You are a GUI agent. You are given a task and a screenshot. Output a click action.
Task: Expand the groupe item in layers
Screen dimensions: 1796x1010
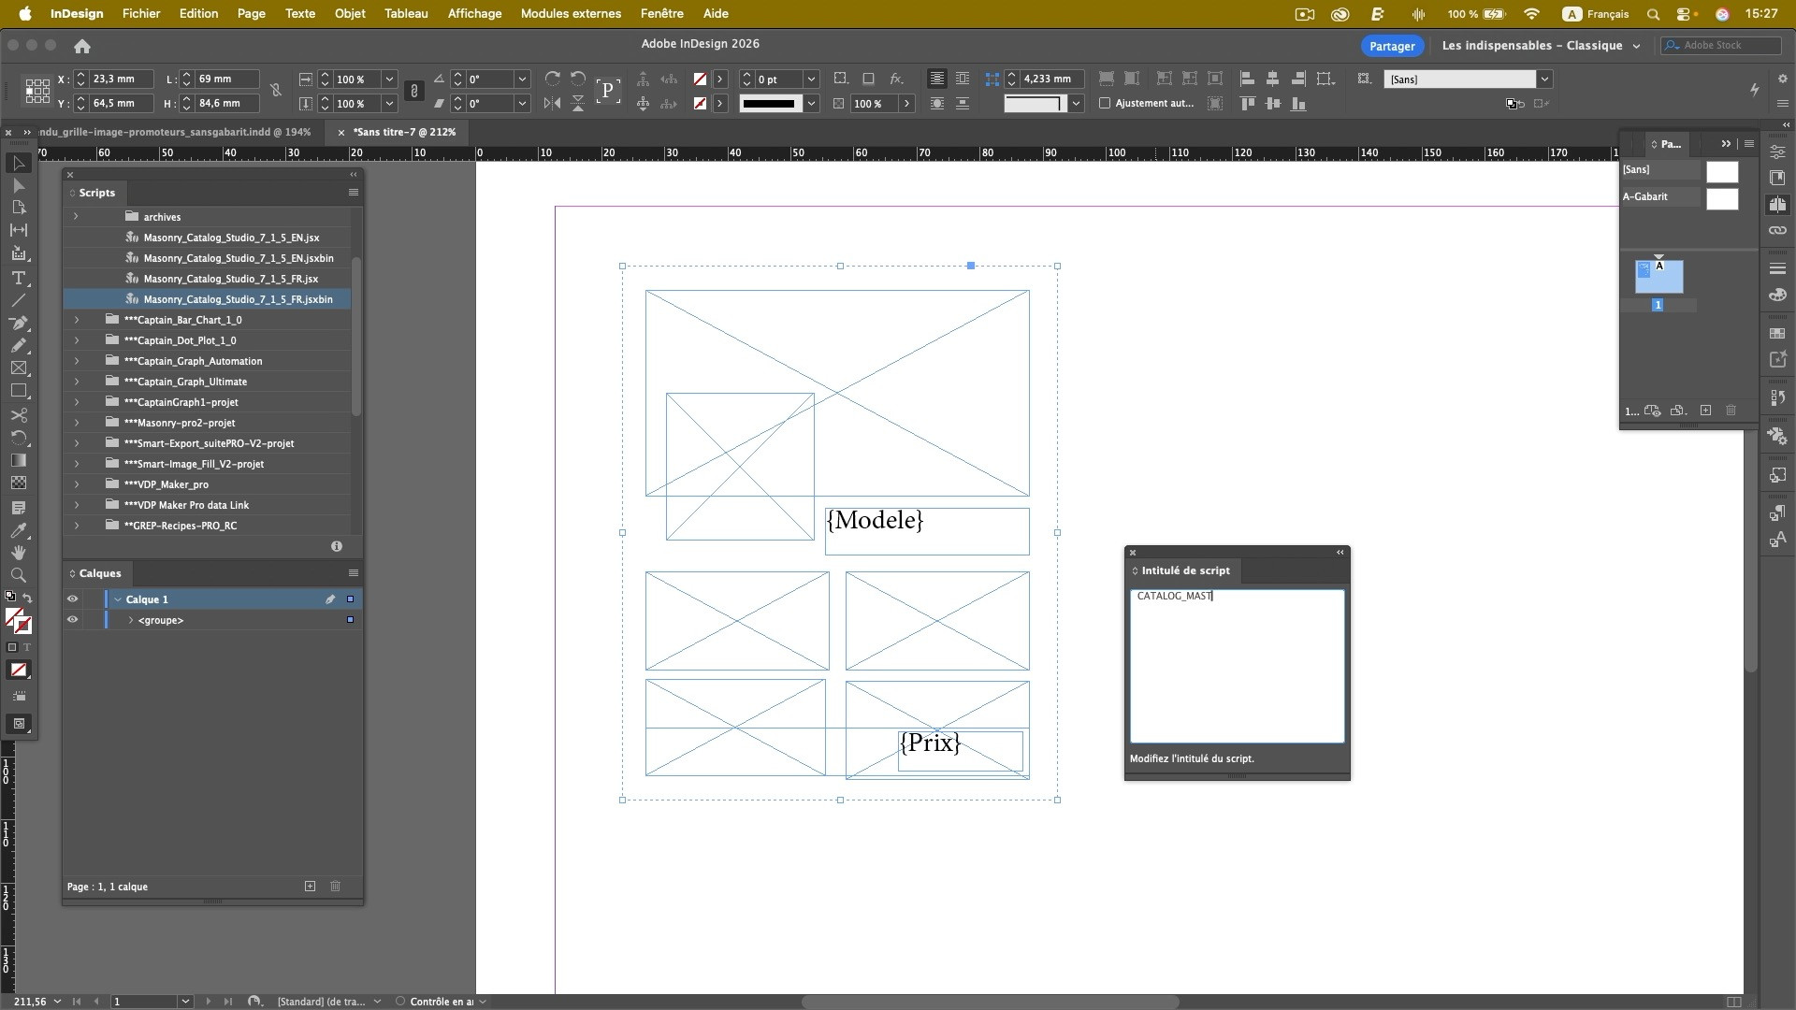click(x=131, y=620)
